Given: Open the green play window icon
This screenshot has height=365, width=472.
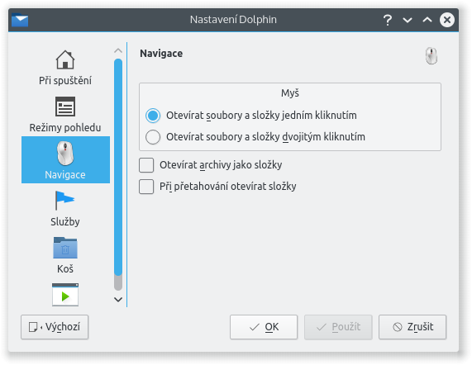Looking at the screenshot, I should tap(65, 295).
